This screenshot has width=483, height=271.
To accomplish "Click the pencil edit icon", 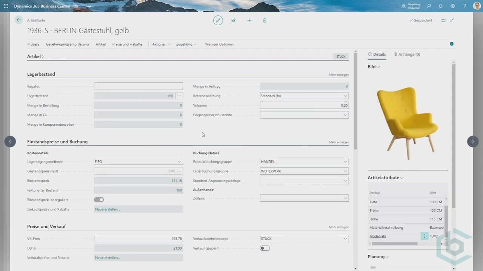I will pos(218,20).
